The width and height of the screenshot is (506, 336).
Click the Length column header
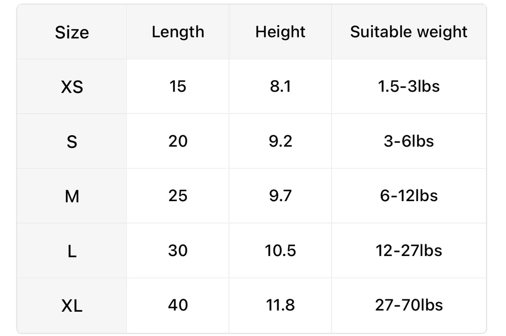[178, 32]
